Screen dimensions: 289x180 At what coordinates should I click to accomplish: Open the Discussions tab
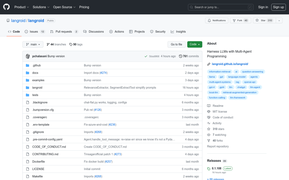pos(93,31)
